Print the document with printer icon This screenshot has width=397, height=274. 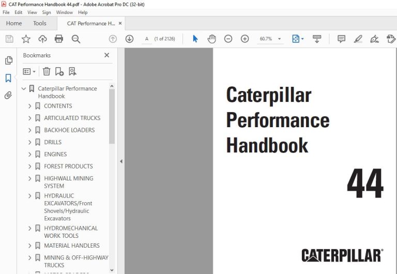59,39
